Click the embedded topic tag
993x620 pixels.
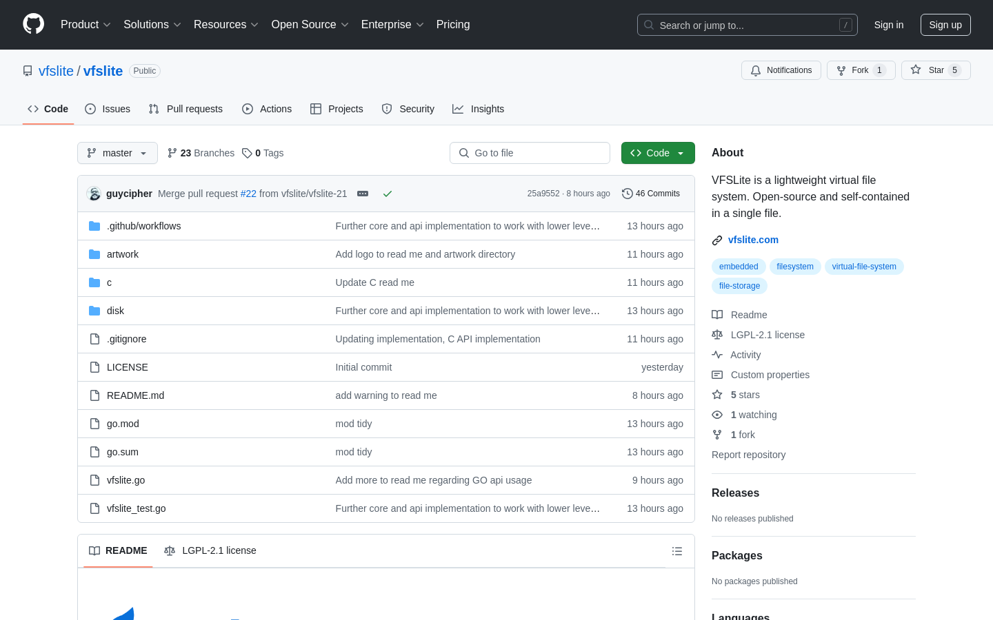point(739,267)
